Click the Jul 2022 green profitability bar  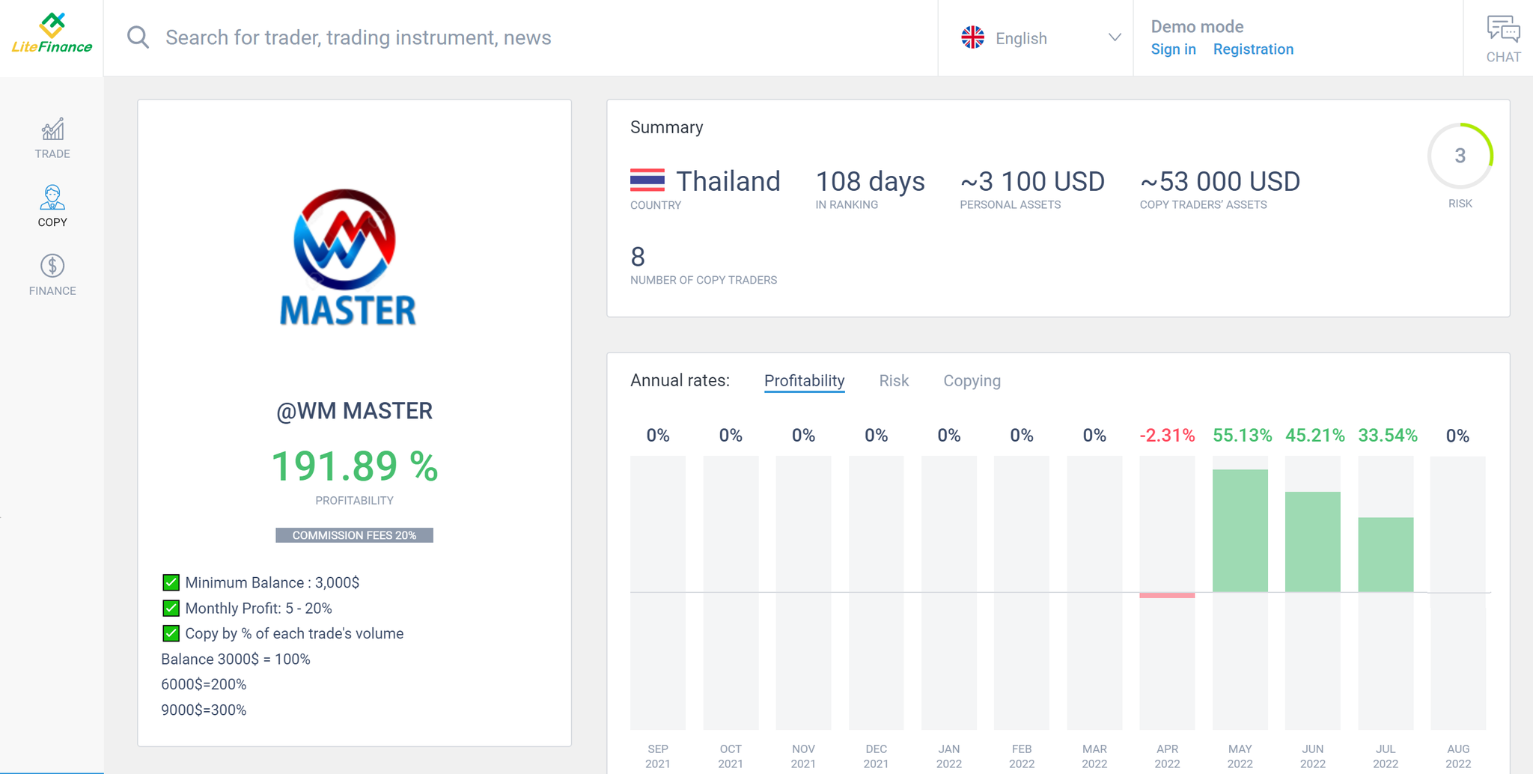1386,555
